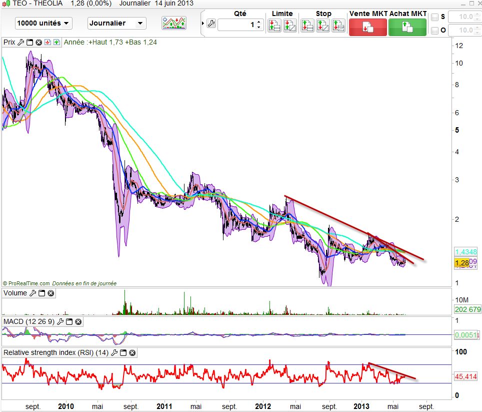This screenshot has height=412, width=482.
Task: Increase quantity with the Qté up arrow
Action: [x=259, y=22]
